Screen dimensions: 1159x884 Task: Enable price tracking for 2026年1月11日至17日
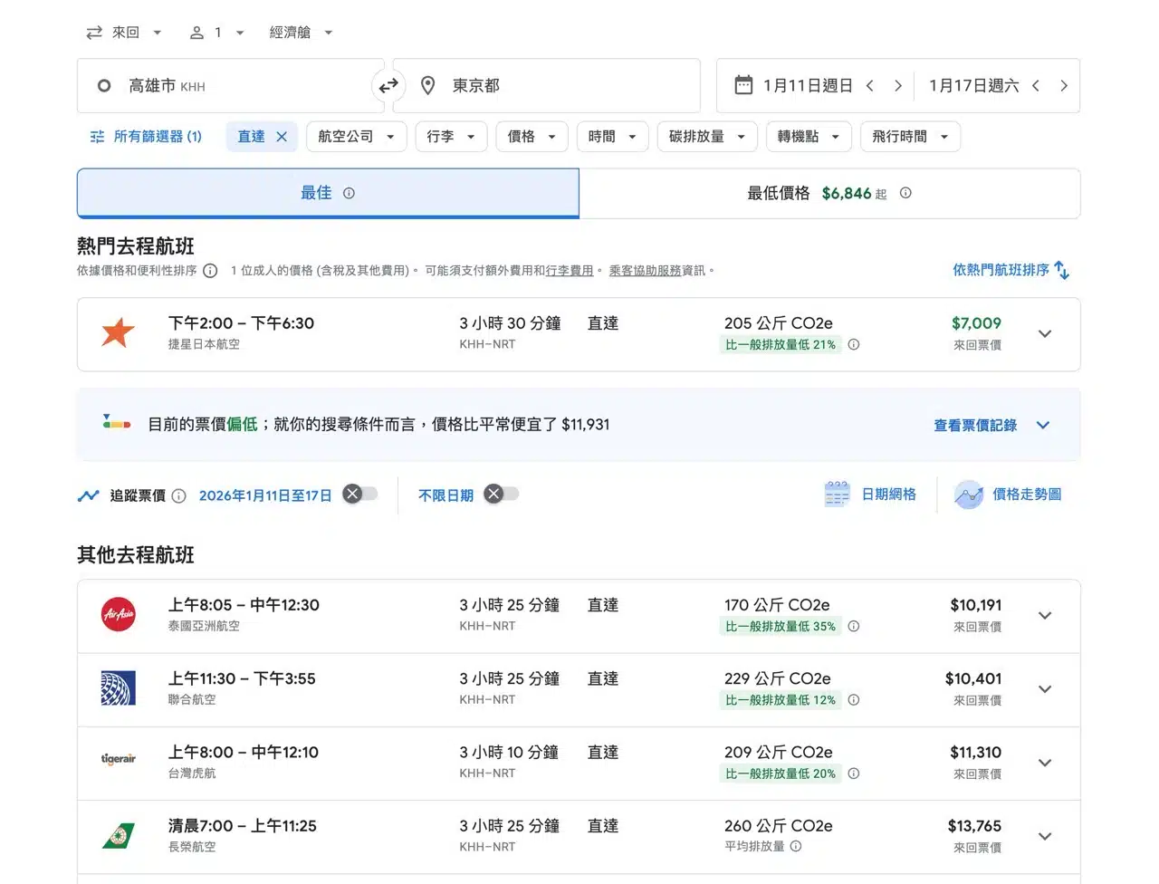359,494
